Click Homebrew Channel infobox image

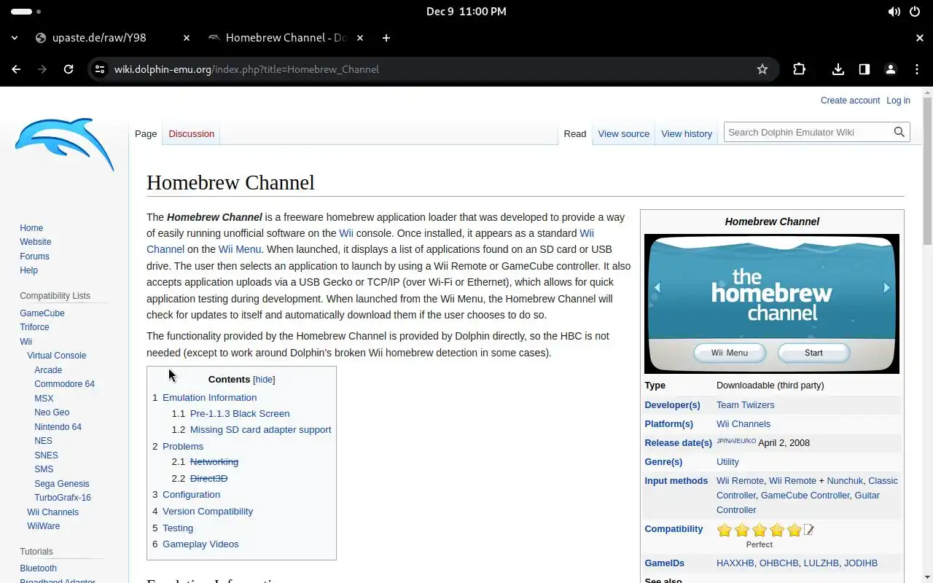(772, 304)
